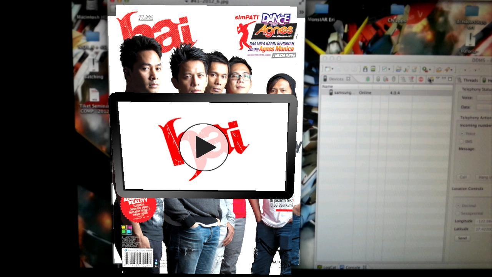492x277 pixels.
Task: Open the Data telephony status dropdown
Action: click(484, 107)
